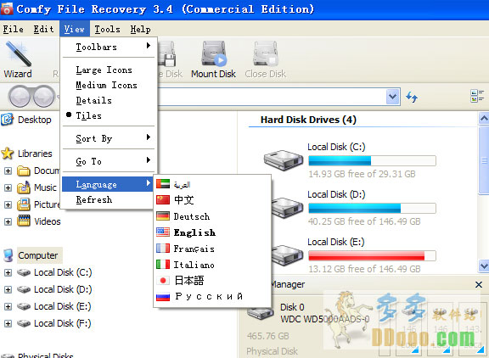
Task: Click the Desktop icon in the tree
Action: point(7,120)
